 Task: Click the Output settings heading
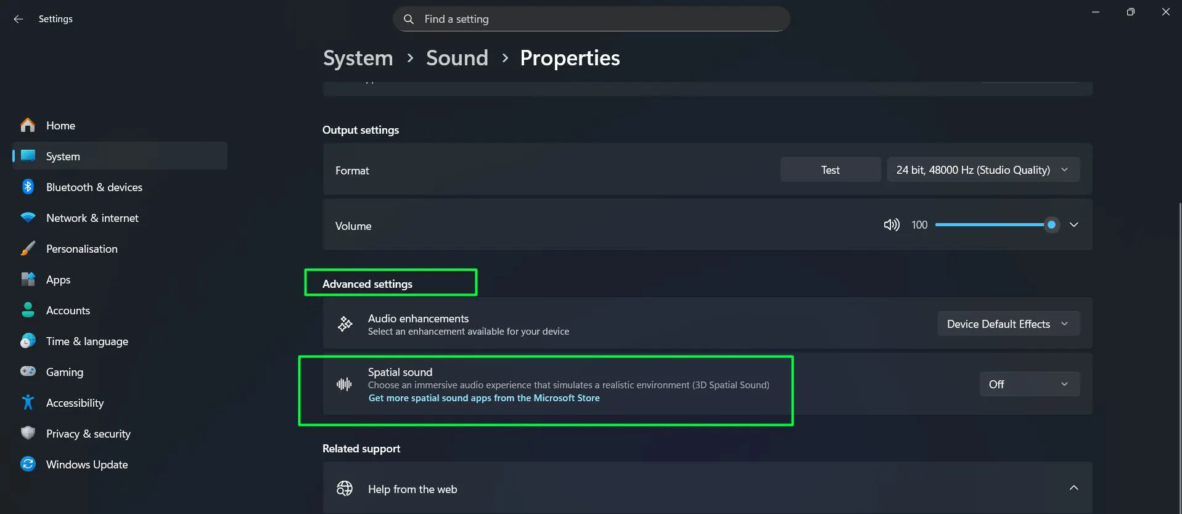click(x=361, y=130)
